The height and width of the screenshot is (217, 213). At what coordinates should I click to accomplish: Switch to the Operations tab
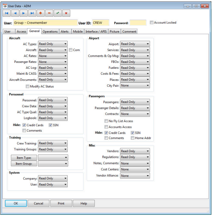pyautogui.click(x=50, y=31)
